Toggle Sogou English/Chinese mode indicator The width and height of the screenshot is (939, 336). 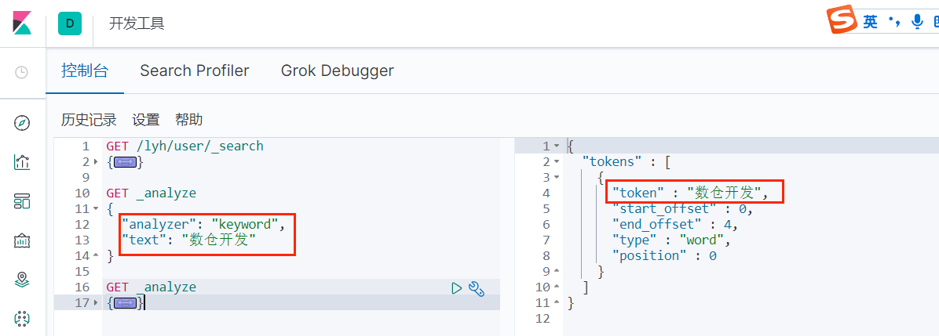click(870, 22)
